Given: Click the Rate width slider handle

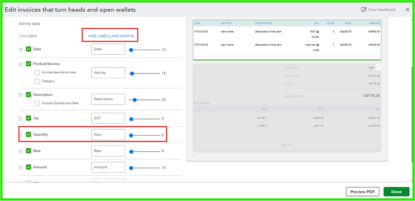Looking at the screenshot, I should pos(131,152).
